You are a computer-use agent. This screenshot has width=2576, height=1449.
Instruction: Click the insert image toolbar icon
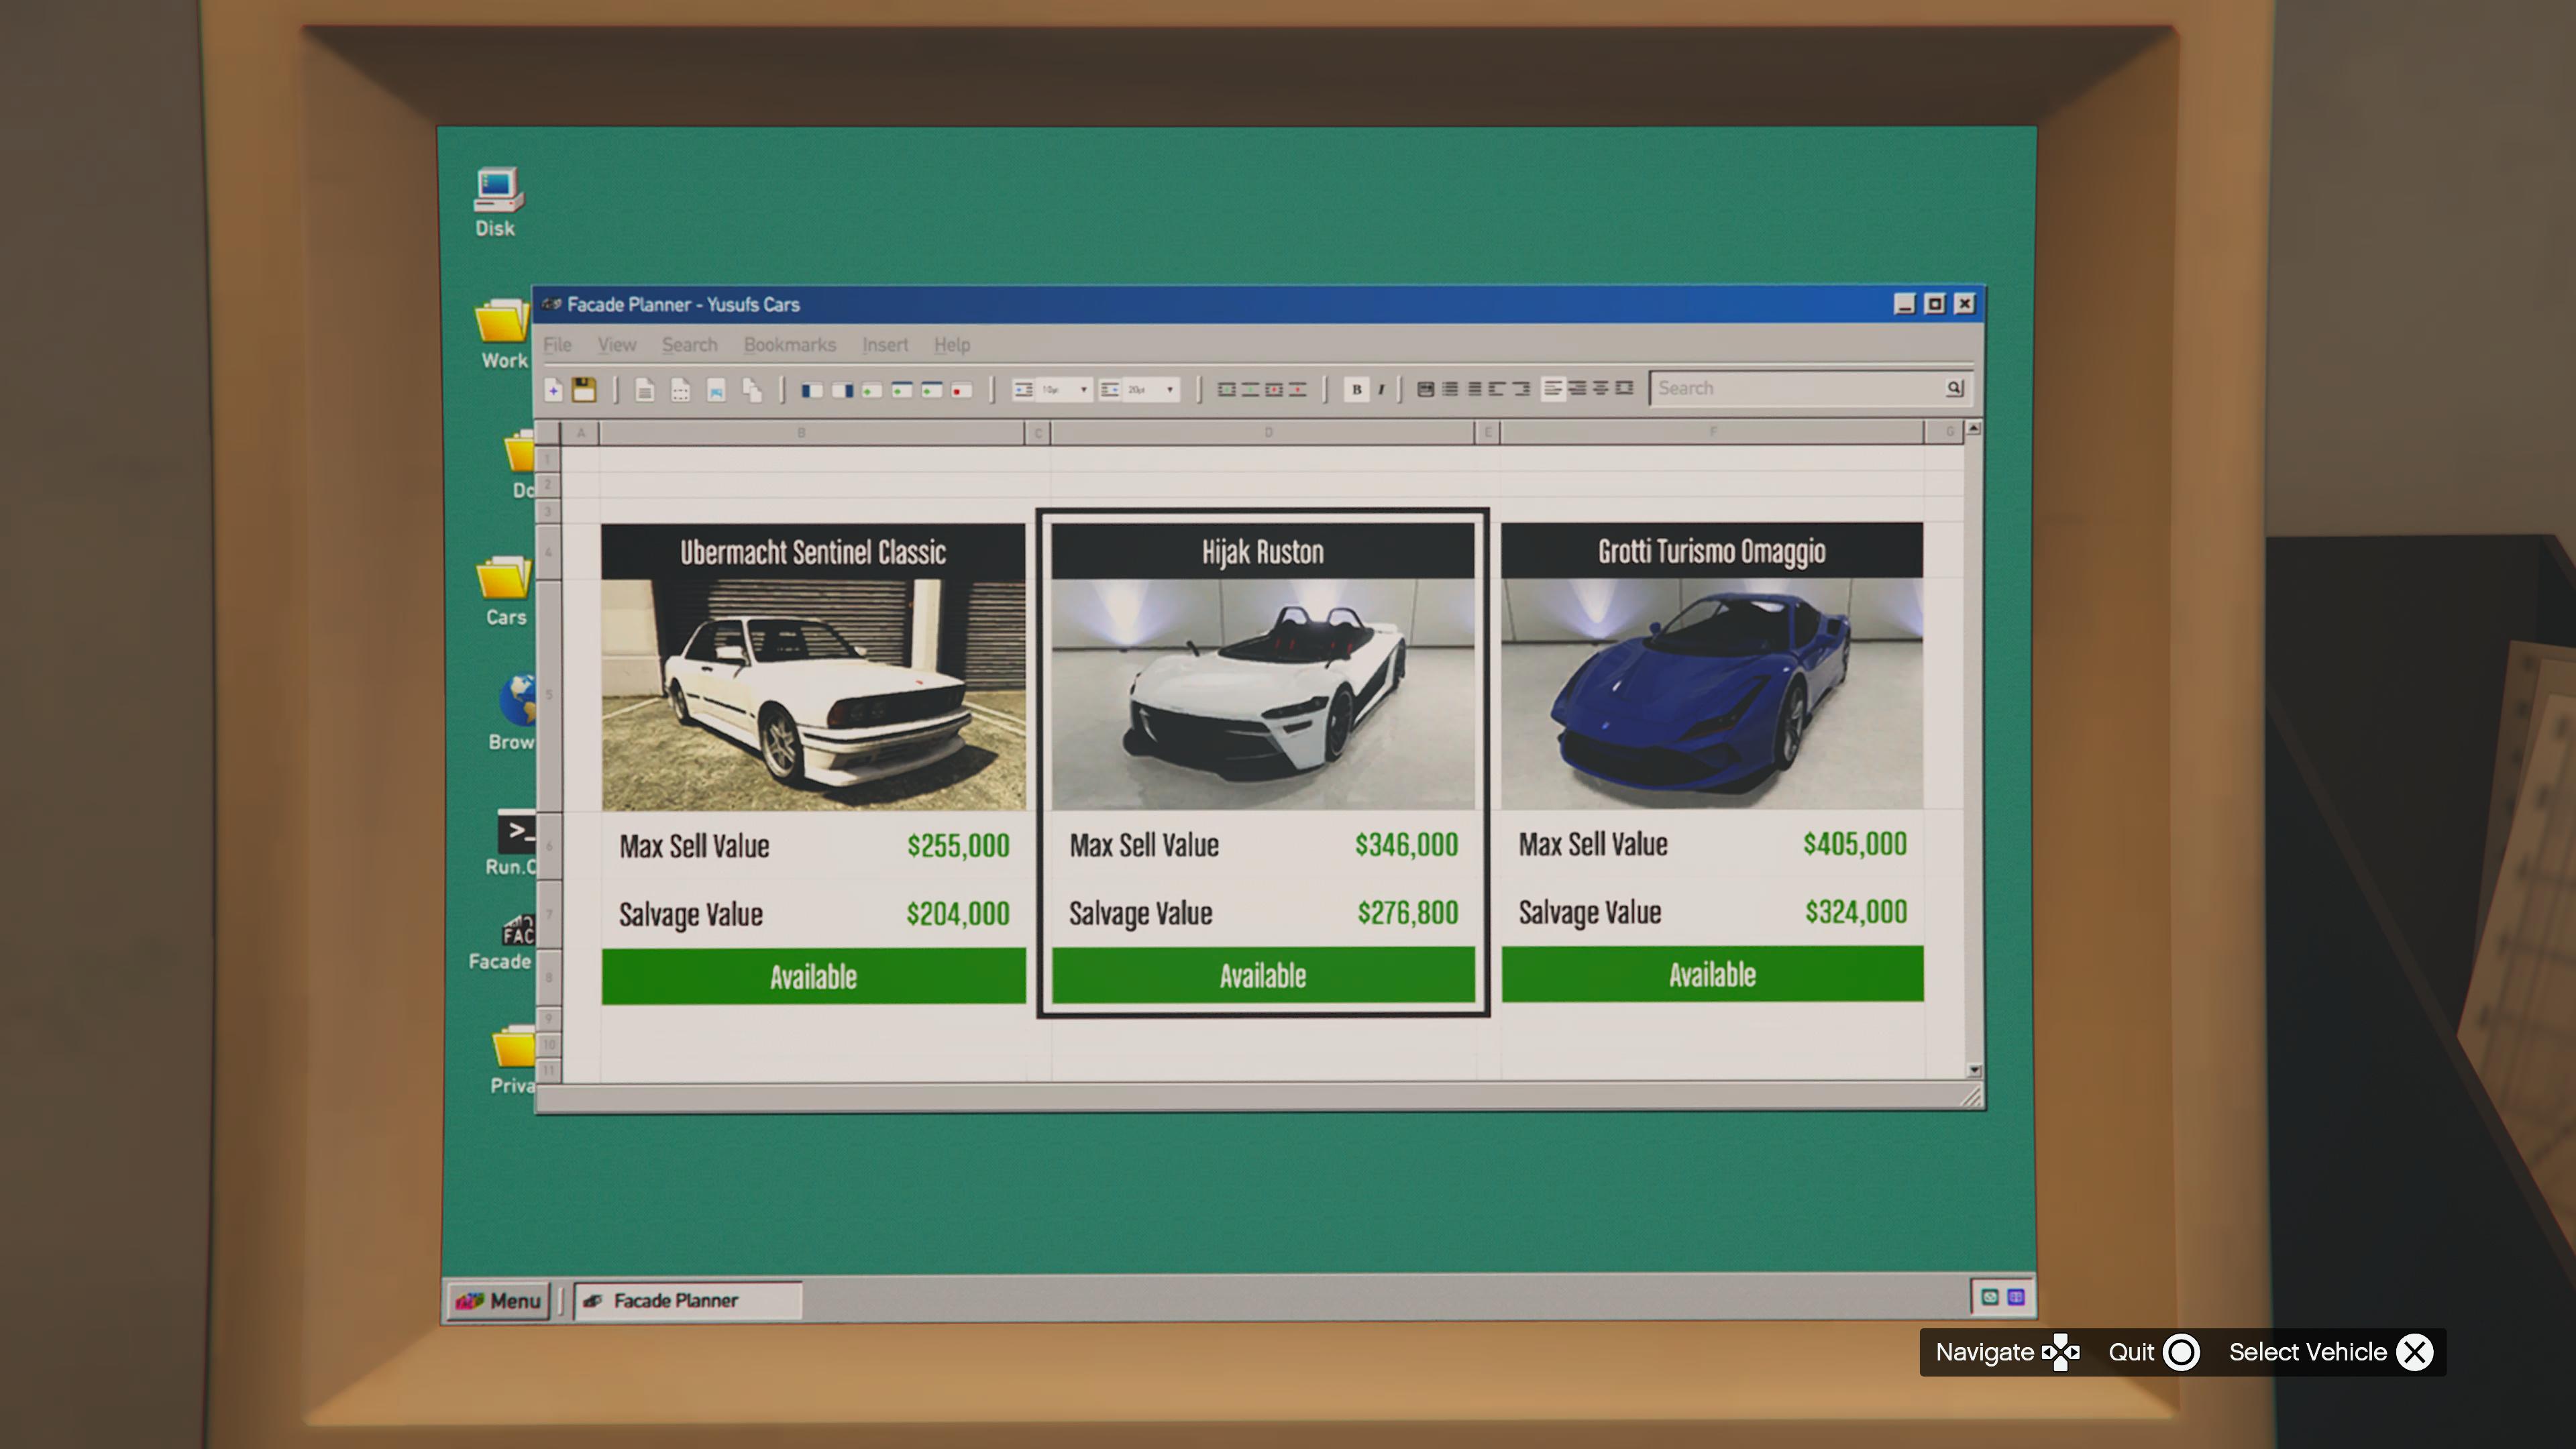(x=716, y=390)
